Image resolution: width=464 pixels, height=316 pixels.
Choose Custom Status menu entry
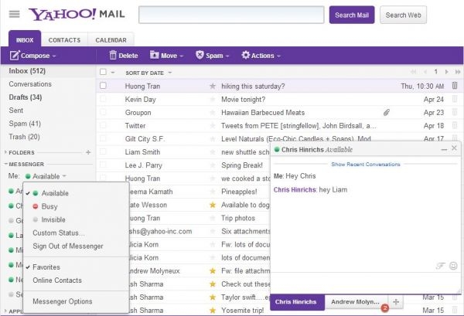[x=59, y=233]
